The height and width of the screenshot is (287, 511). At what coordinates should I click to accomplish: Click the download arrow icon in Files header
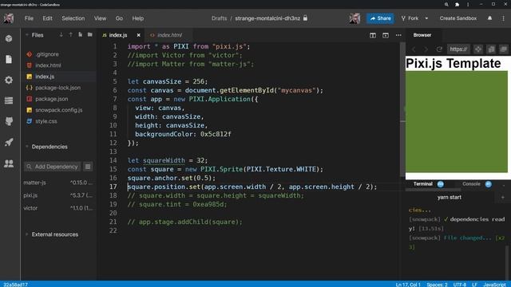click(61, 35)
